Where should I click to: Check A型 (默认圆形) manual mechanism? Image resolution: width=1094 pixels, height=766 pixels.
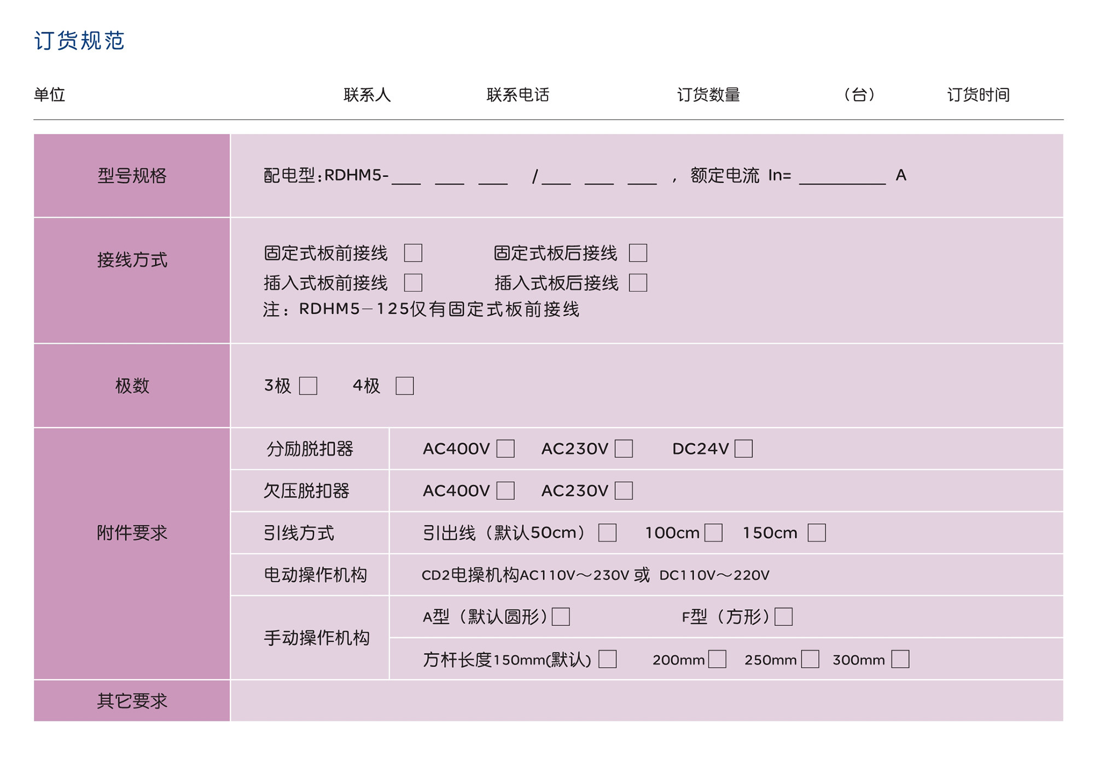(561, 617)
